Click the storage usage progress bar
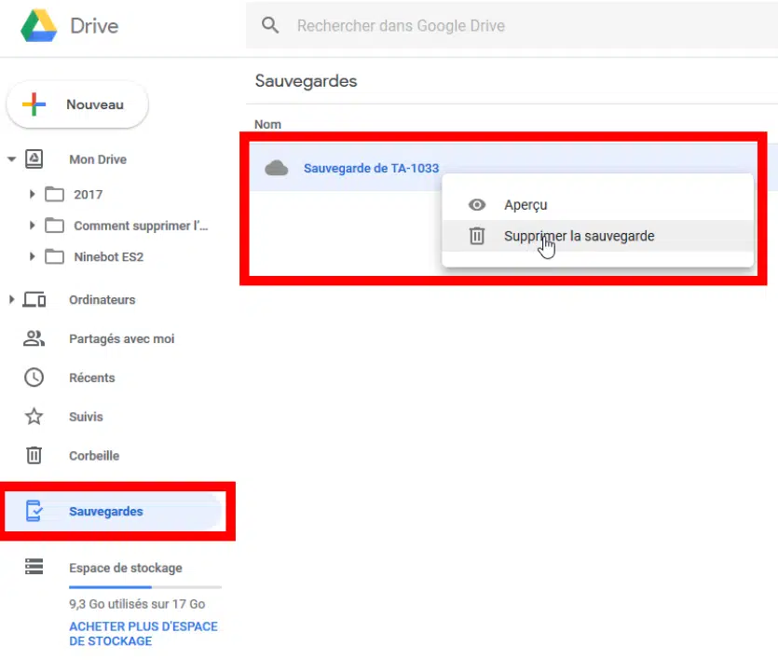This screenshot has height=660, width=778. point(145,587)
